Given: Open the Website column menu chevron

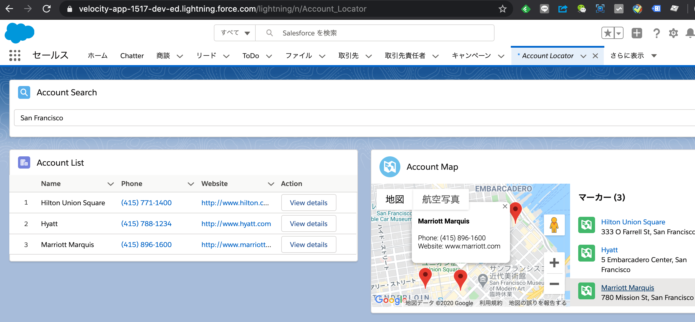Looking at the screenshot, I should point(271,184).
